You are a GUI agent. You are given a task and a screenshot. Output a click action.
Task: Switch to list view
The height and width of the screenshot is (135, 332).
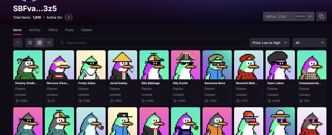49,43
